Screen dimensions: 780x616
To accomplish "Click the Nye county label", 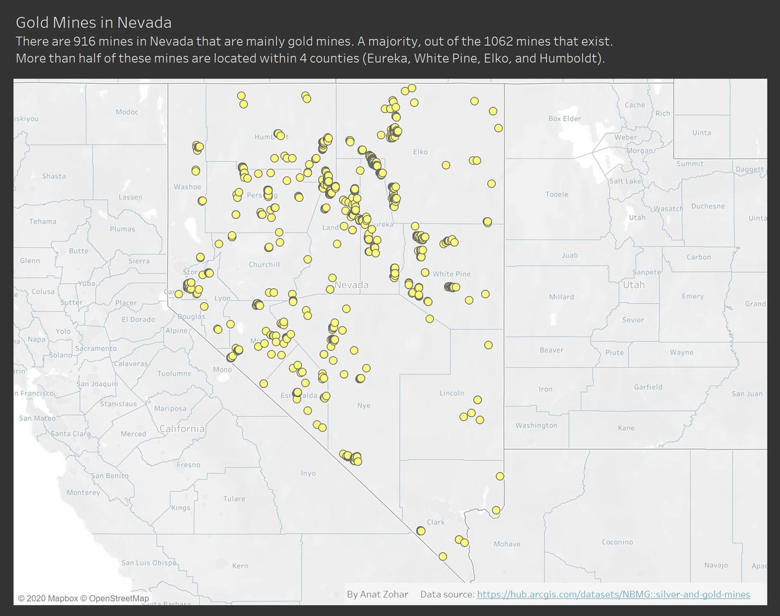I will click(363, 405).
